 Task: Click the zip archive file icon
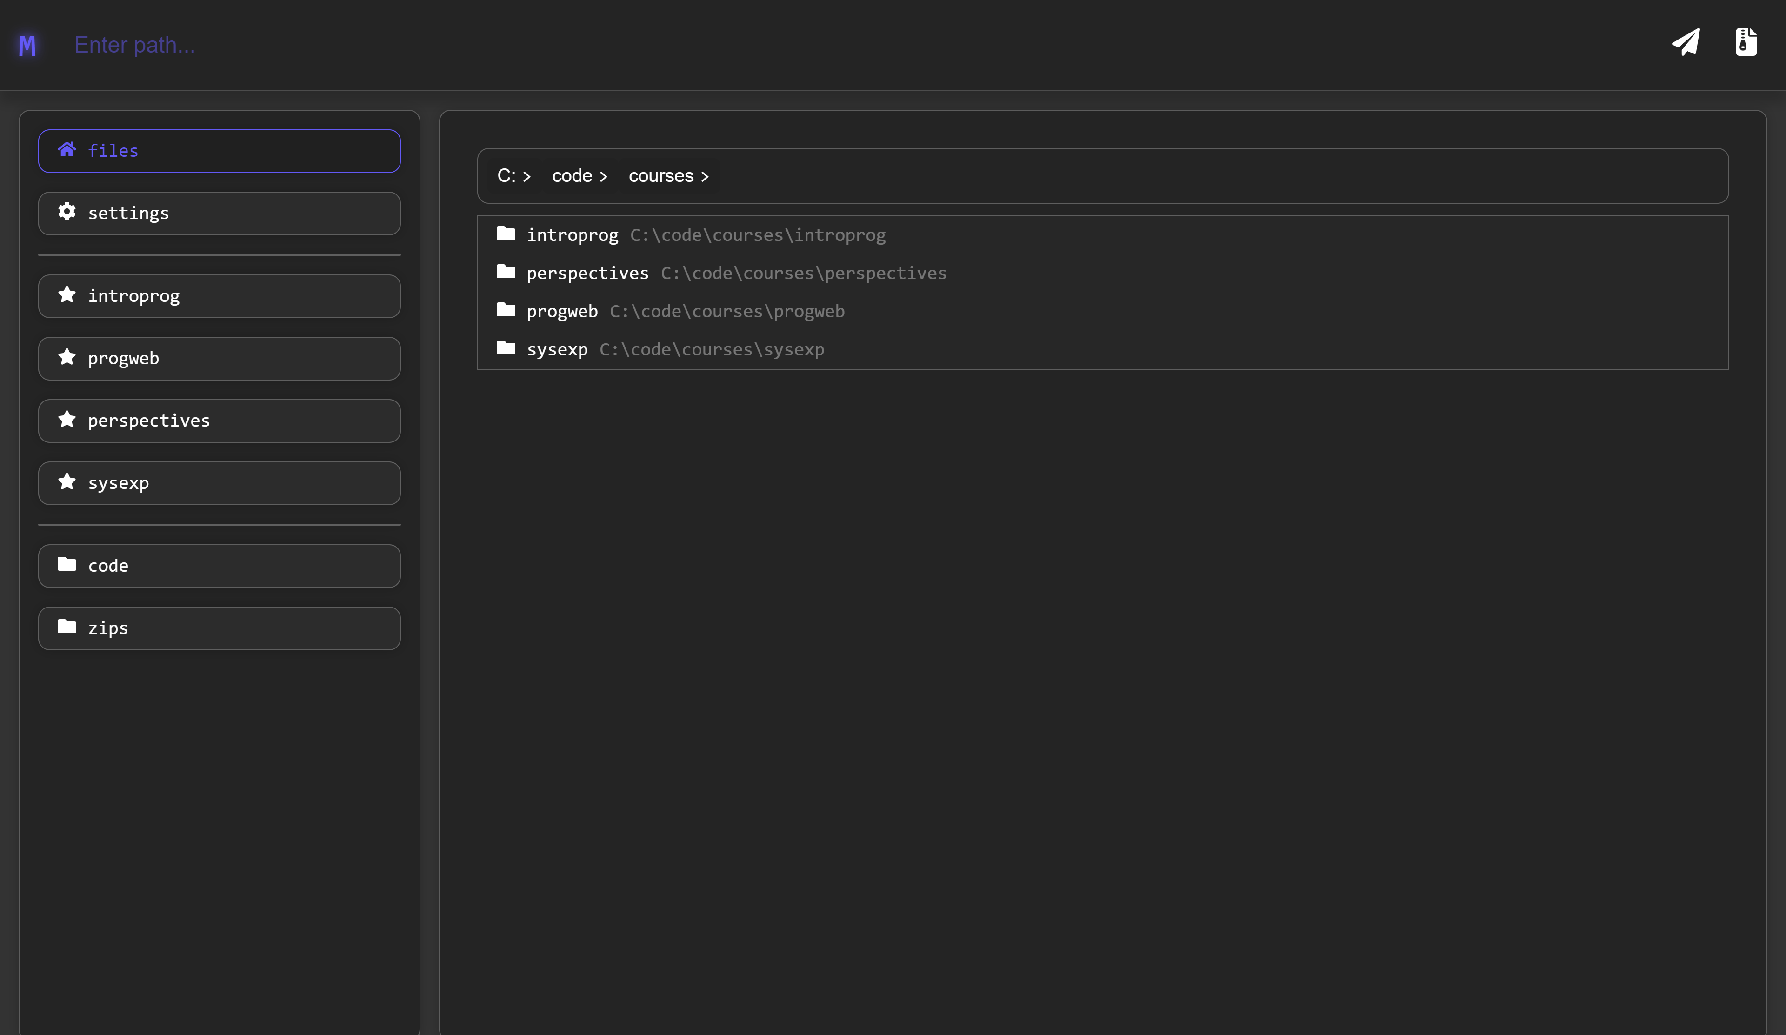[x=1746, y=42]
